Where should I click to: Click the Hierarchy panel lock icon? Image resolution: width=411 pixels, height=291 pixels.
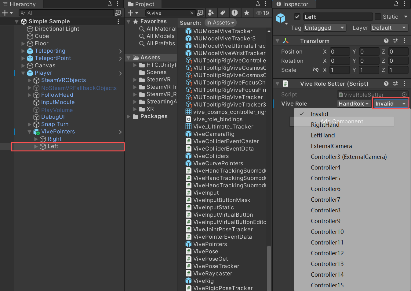pyautogui.click(x=110, y=4)
